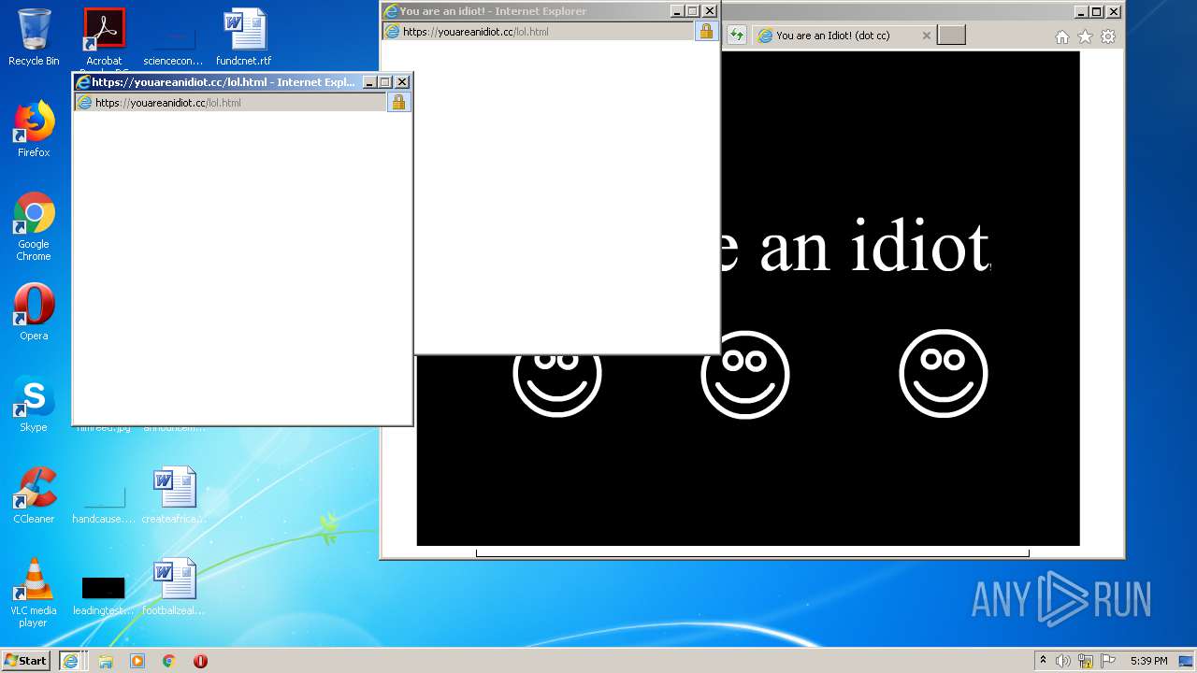
Task: Open the IE Favorites star
Action: click(1085, 36)
